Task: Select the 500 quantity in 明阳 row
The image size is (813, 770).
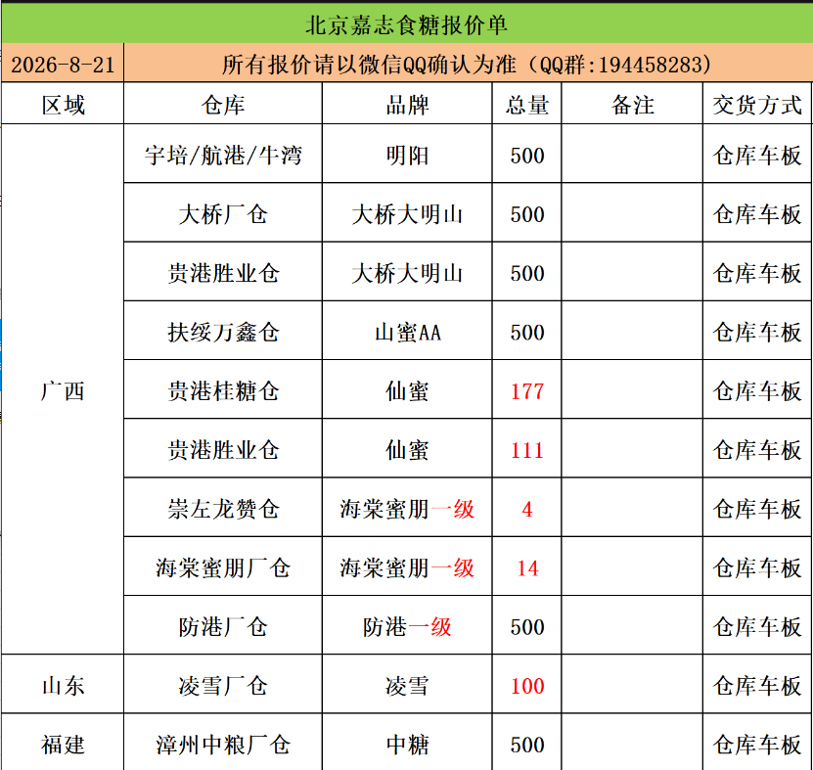Action: tap(526, 155)
